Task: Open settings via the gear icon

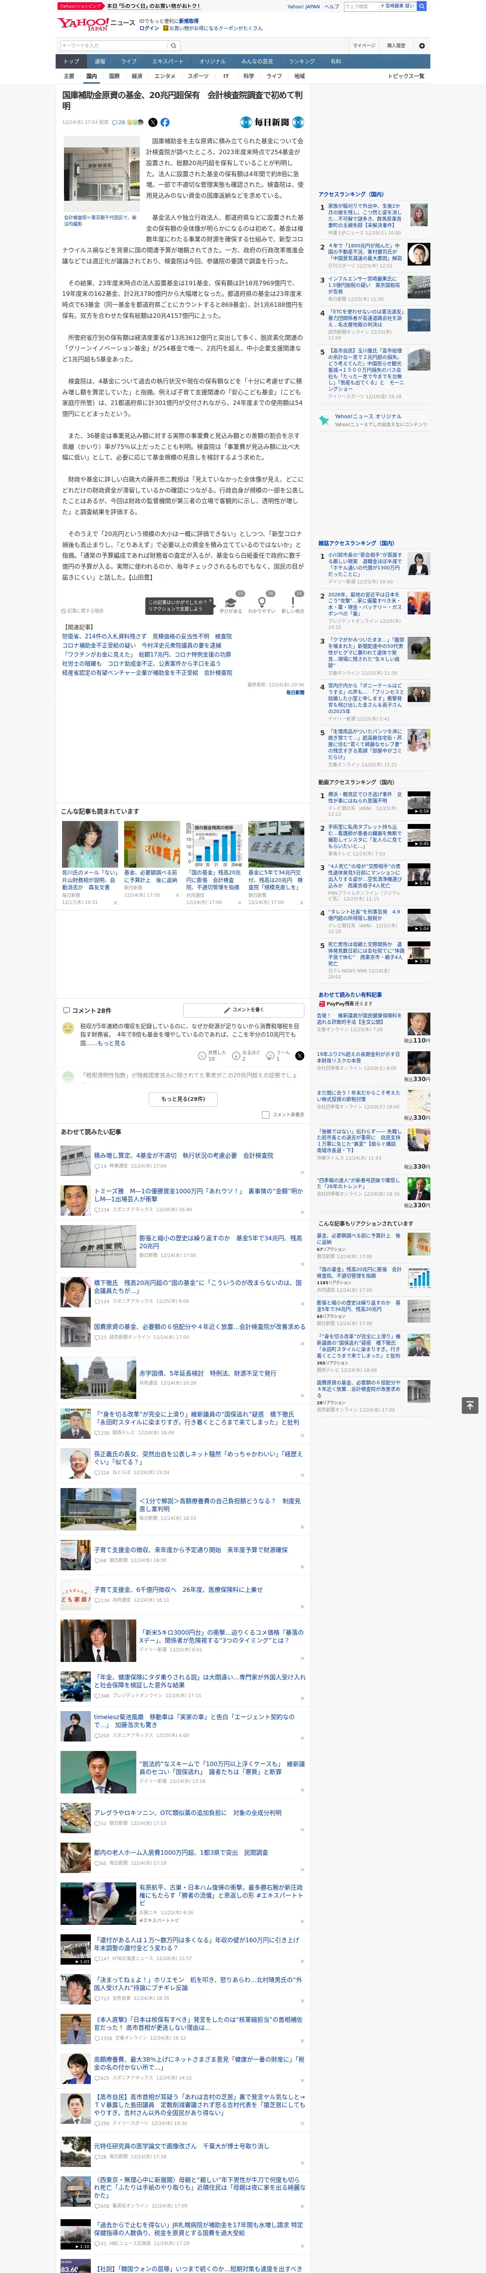Action: (x=422, y=46)
